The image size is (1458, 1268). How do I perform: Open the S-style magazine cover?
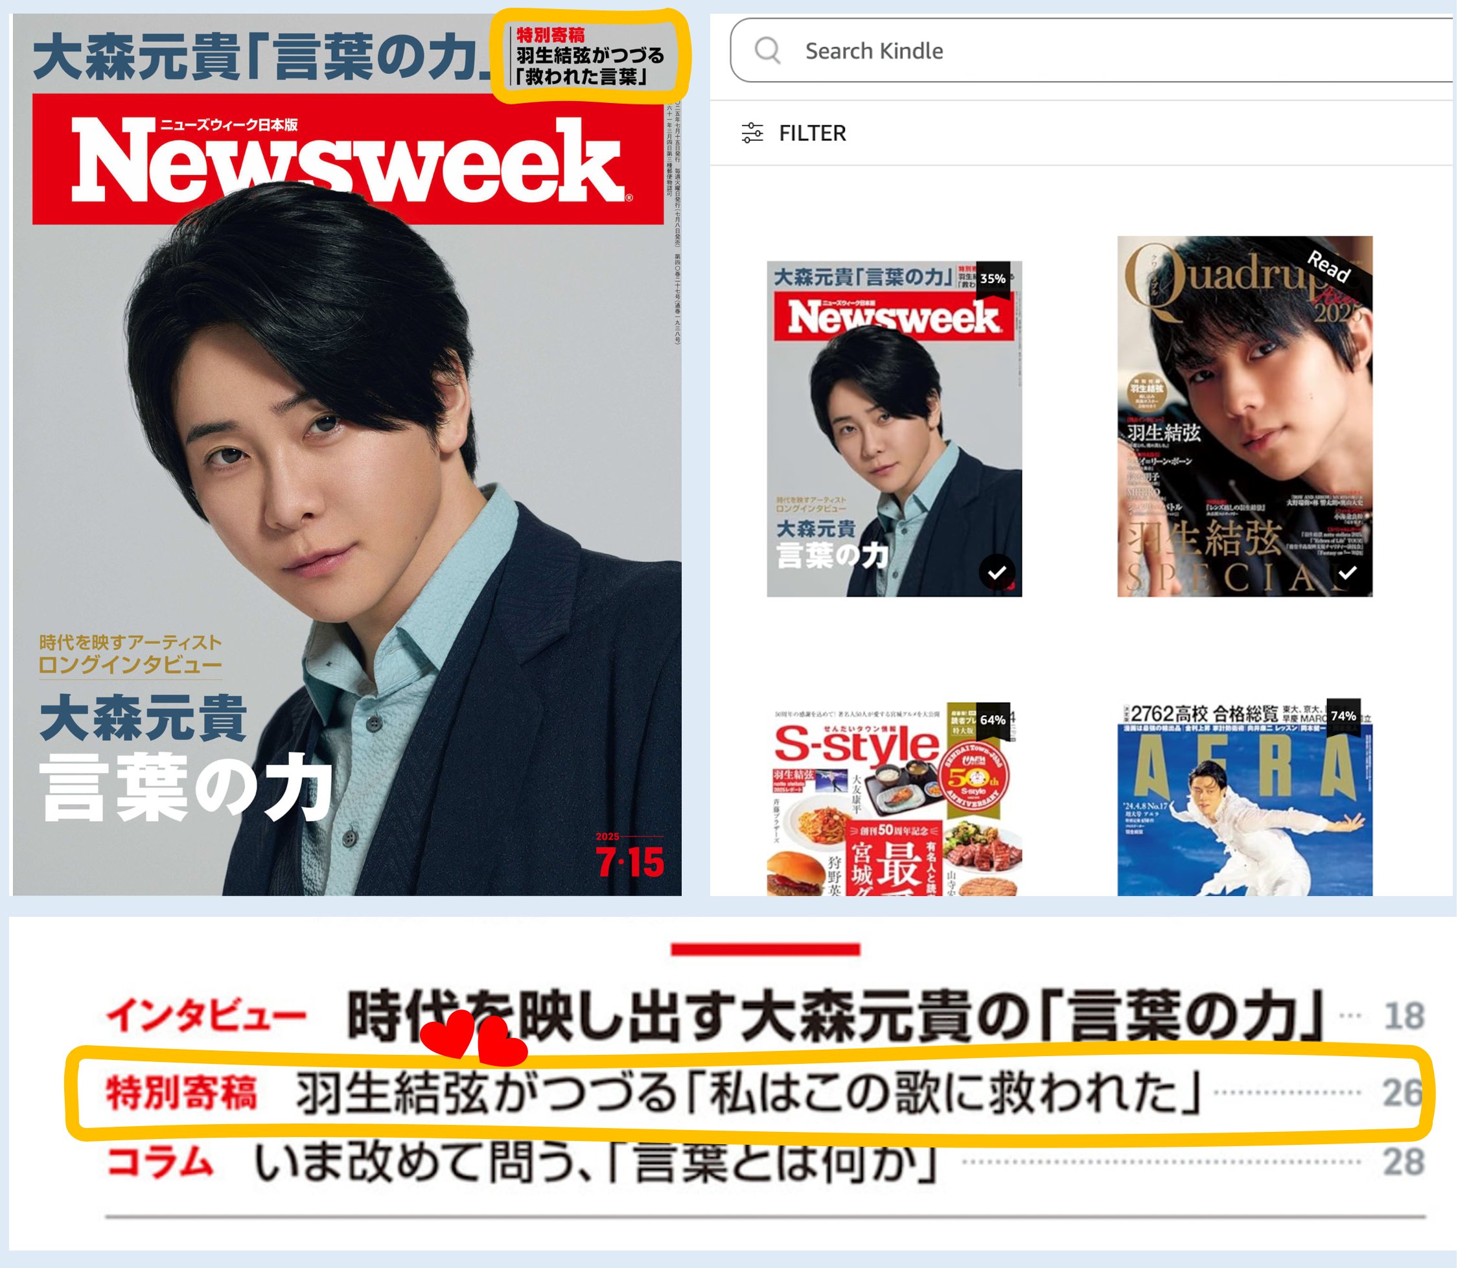click(895, 800)
